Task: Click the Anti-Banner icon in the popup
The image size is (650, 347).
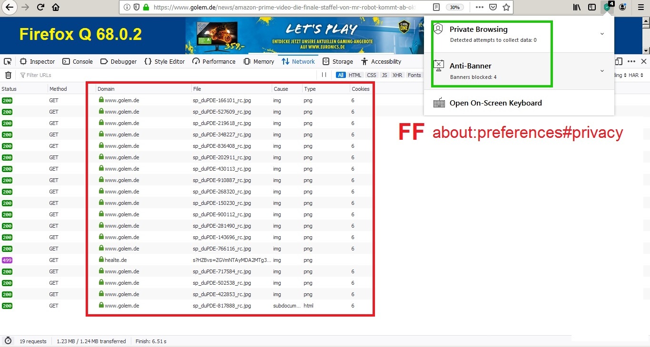Action: point(438,66)
